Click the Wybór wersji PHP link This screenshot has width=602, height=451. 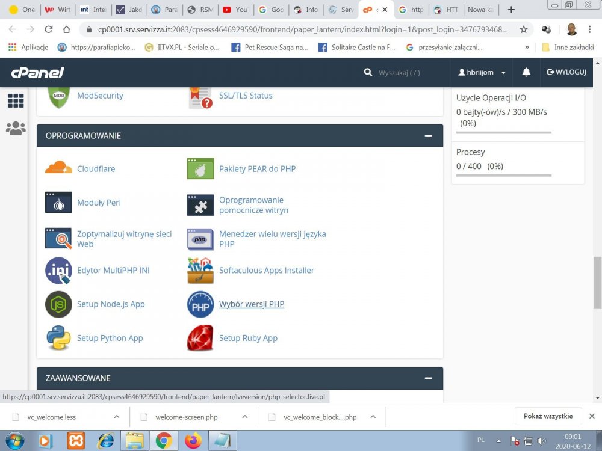click(x=252, y=304)
